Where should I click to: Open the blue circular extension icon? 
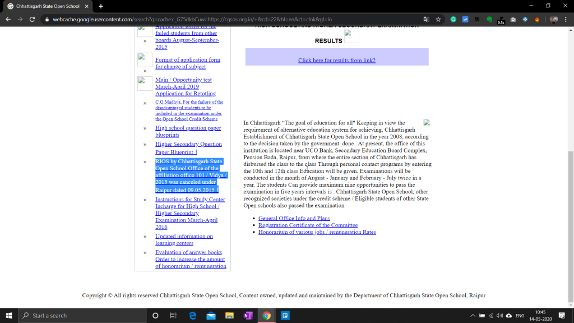coord(525,20)
